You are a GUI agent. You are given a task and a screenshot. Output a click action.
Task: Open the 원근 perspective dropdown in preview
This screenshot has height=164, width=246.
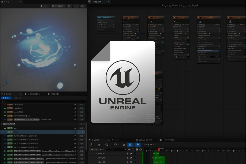click(x=45, y=6)
